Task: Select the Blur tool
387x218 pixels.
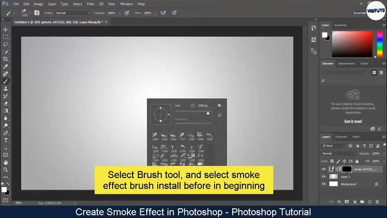Action: [5, 118]
